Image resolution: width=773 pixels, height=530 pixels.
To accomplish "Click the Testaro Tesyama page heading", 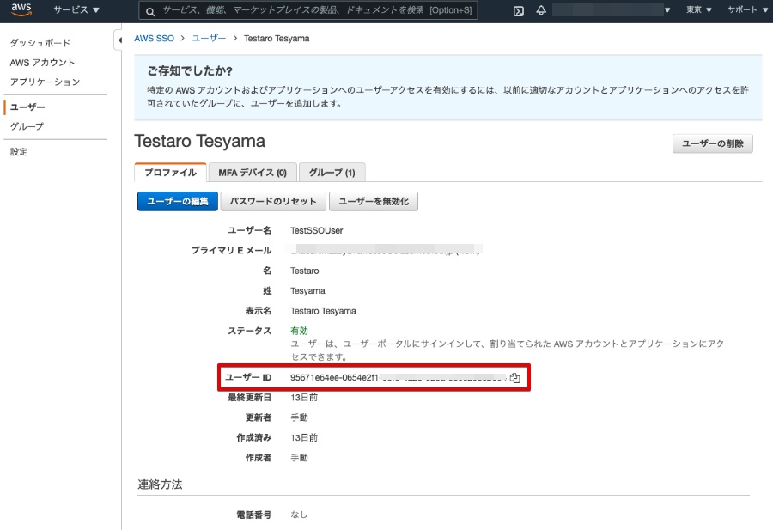I will [x=199, y=142].
